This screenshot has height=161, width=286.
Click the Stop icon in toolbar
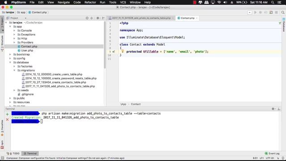277,13
